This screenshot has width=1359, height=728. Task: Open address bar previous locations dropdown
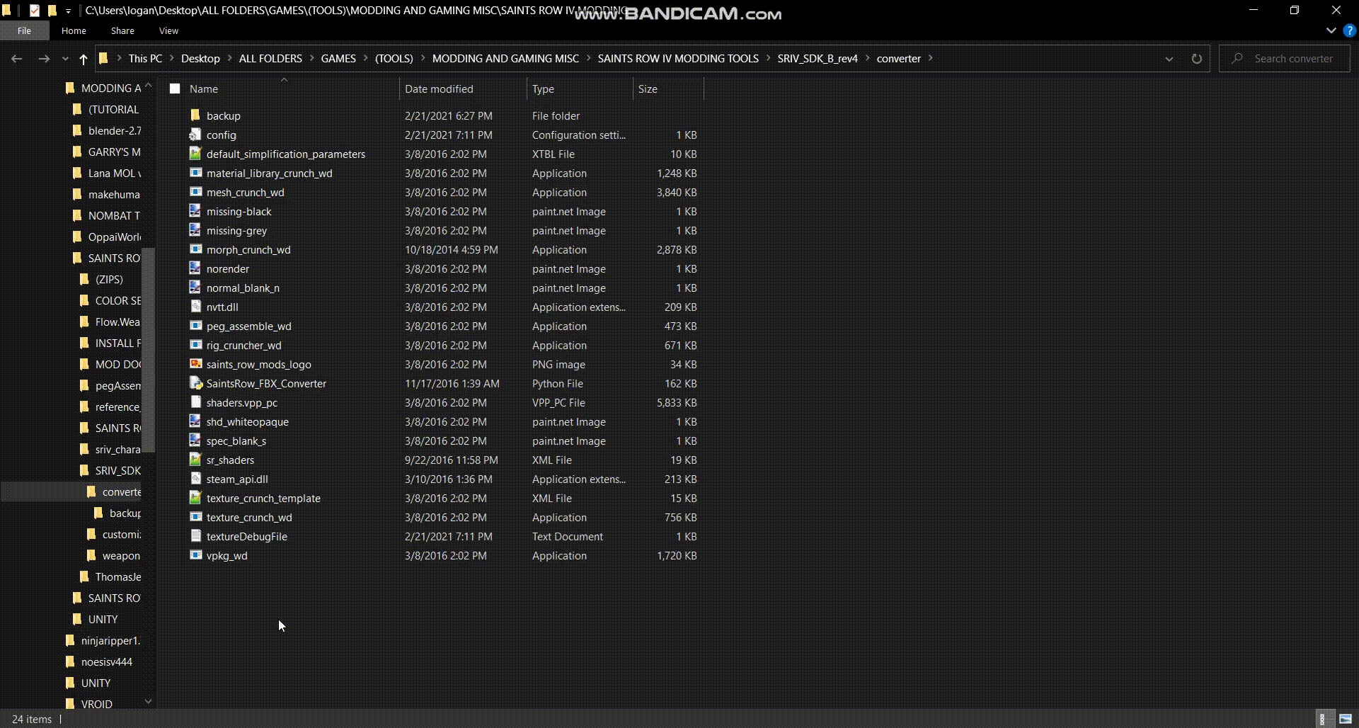1169,59
